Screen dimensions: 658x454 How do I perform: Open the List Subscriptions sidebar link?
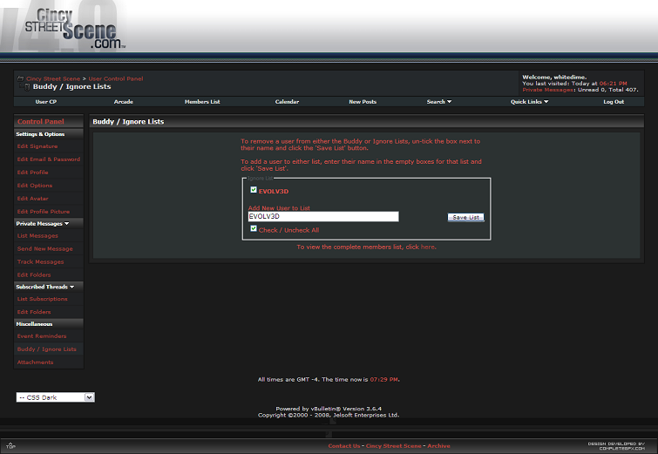[43, 299]
